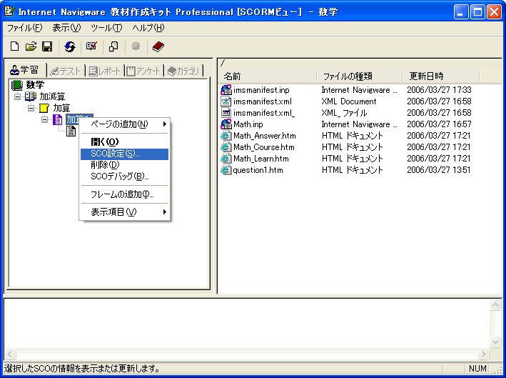Switch to the カテゴリ tab

click(184, 71)
